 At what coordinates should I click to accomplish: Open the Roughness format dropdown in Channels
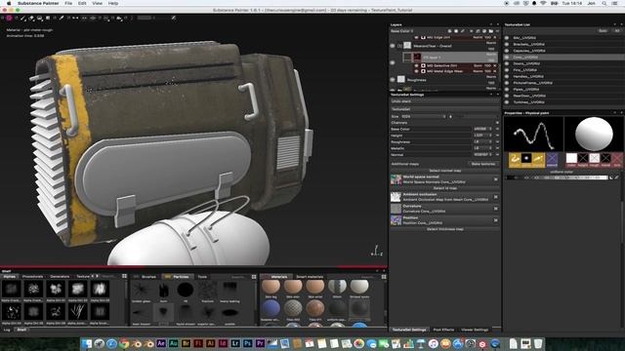(x=481, y=141)
